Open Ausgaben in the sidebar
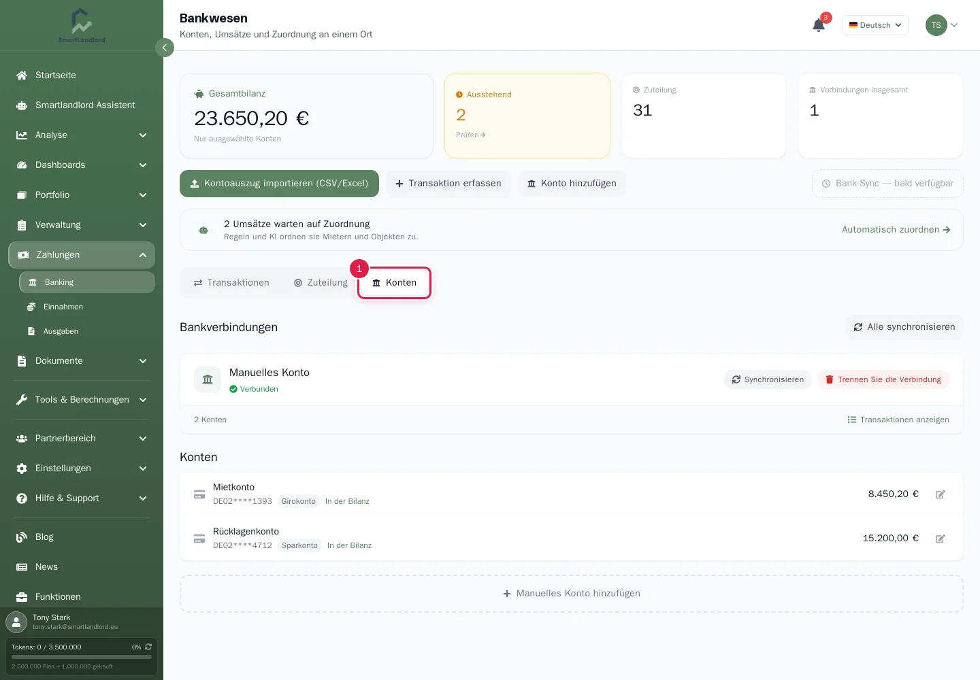Viewport: 980px width, 680px height. (87, 331)
